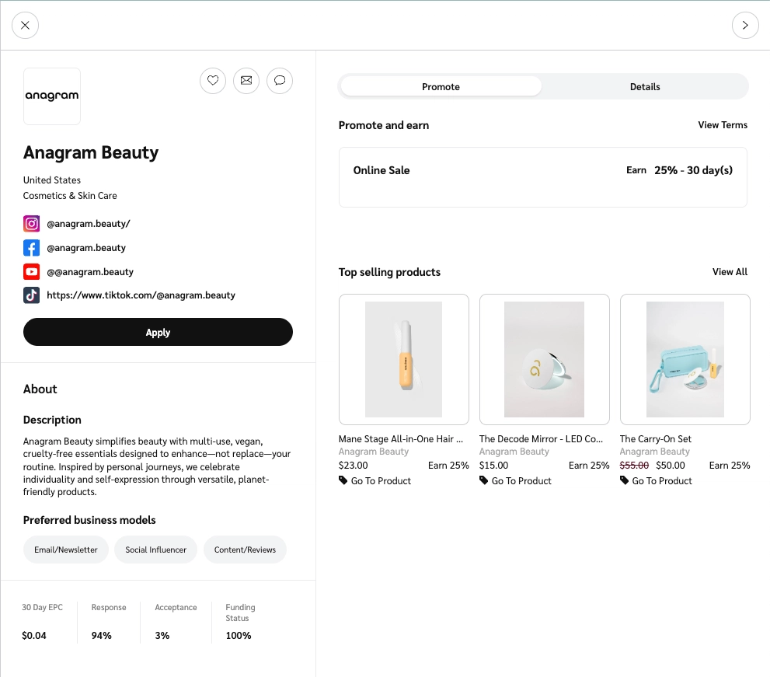770x677 pixels.
Task: Select the Social Influencer chip
Action: click(155, 550)
